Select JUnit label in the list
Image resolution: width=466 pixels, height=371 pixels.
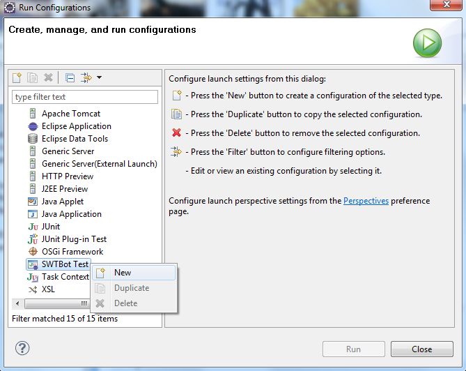[51, 227]
